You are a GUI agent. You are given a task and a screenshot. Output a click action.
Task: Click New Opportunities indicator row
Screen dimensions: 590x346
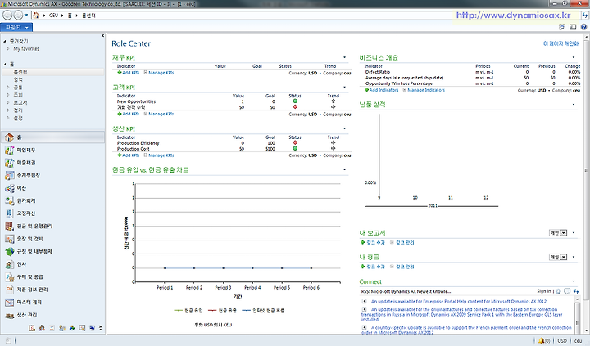coord(234,101)
